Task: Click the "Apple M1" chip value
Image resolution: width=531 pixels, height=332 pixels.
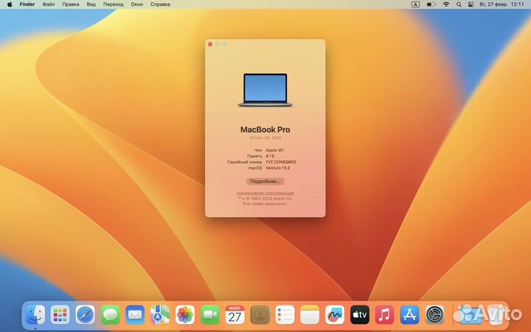Action: point(274,150)
